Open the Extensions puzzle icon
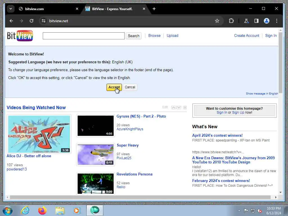The image size is (288, 216). [231, 21]
